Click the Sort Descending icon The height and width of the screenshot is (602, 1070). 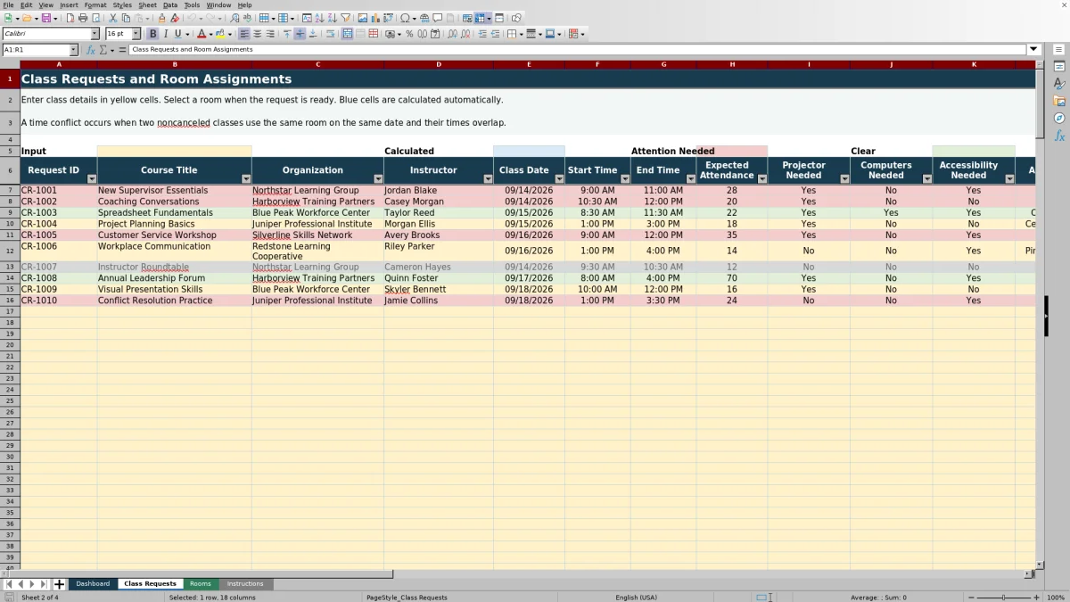point(332,18)
